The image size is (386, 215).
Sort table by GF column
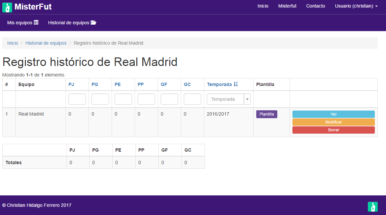click(x=164, y=84)
